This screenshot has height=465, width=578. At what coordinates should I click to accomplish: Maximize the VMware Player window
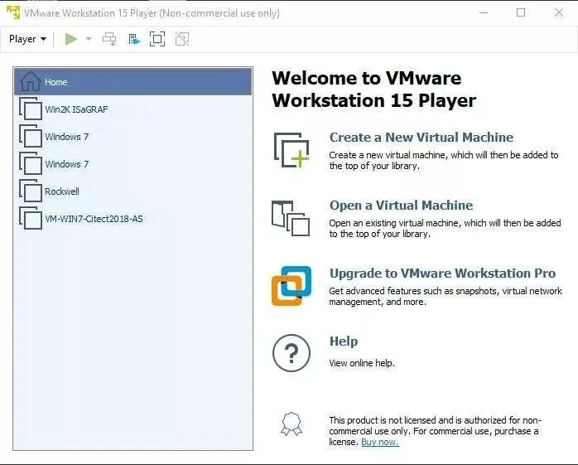(x=521, y=12)
